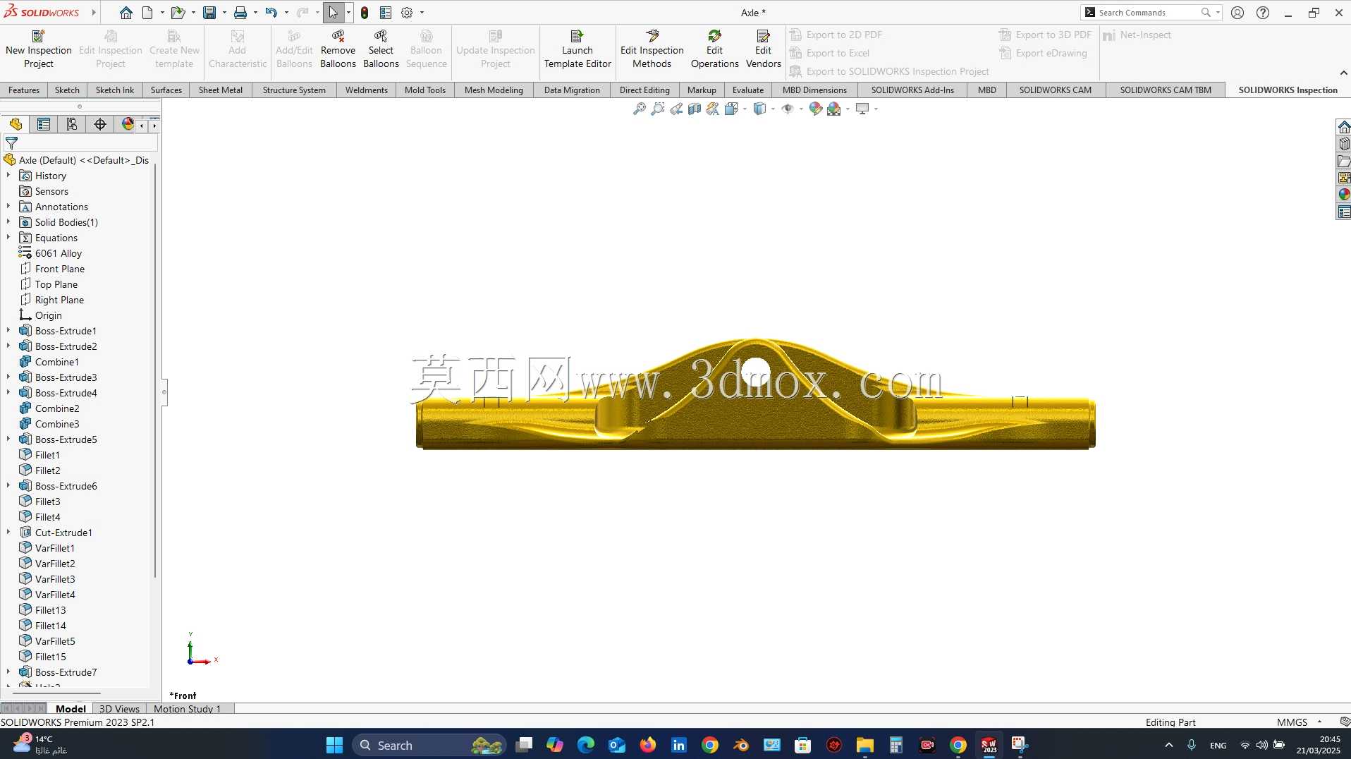Screen dimensions: 1351x759
Task: Click taskbar Search box
Action: (x=429, y=745)
